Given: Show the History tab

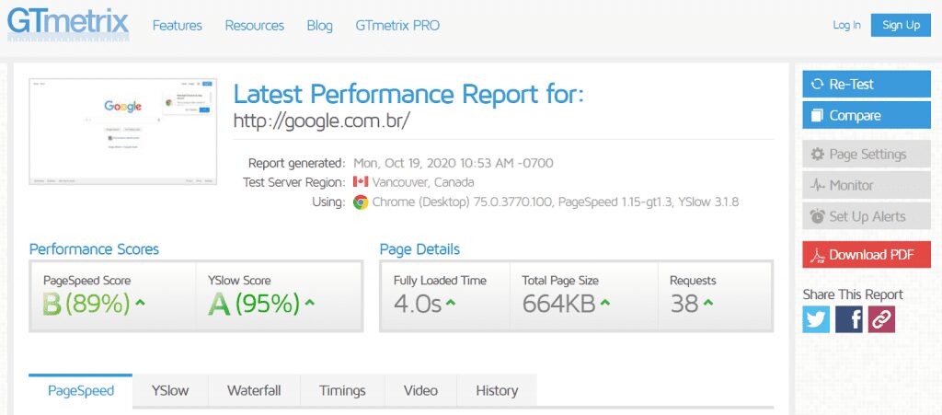Looking at the screenshot, I should pos(497,390).
